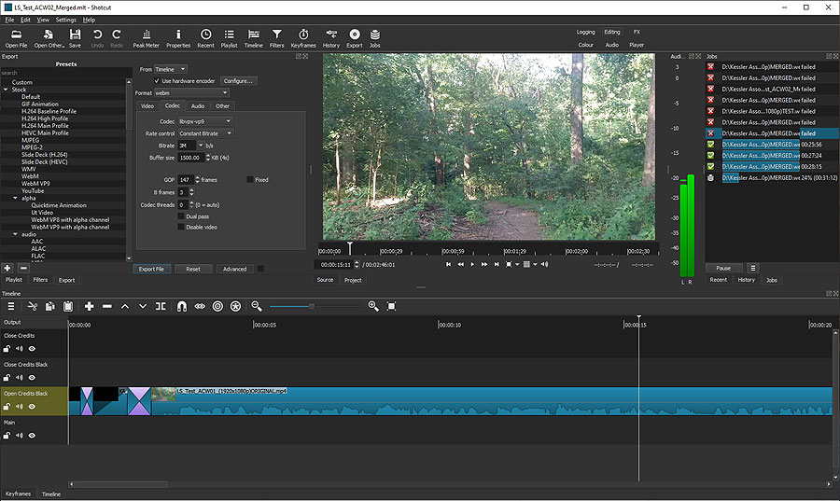
Task: Open the Properties panel icon
Action: click(178, 38)
